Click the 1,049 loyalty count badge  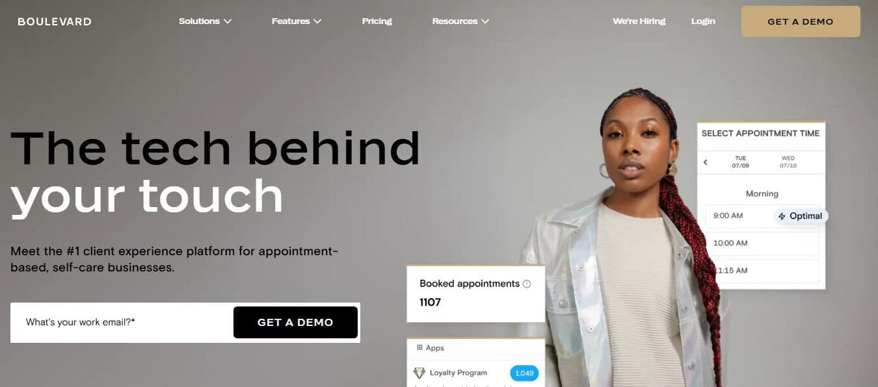click(x=524, y=373)
